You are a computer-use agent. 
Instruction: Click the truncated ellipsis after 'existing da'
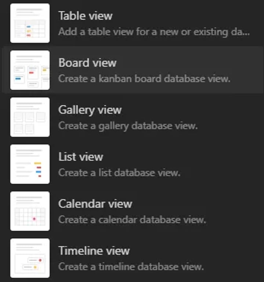pos(246,34)
